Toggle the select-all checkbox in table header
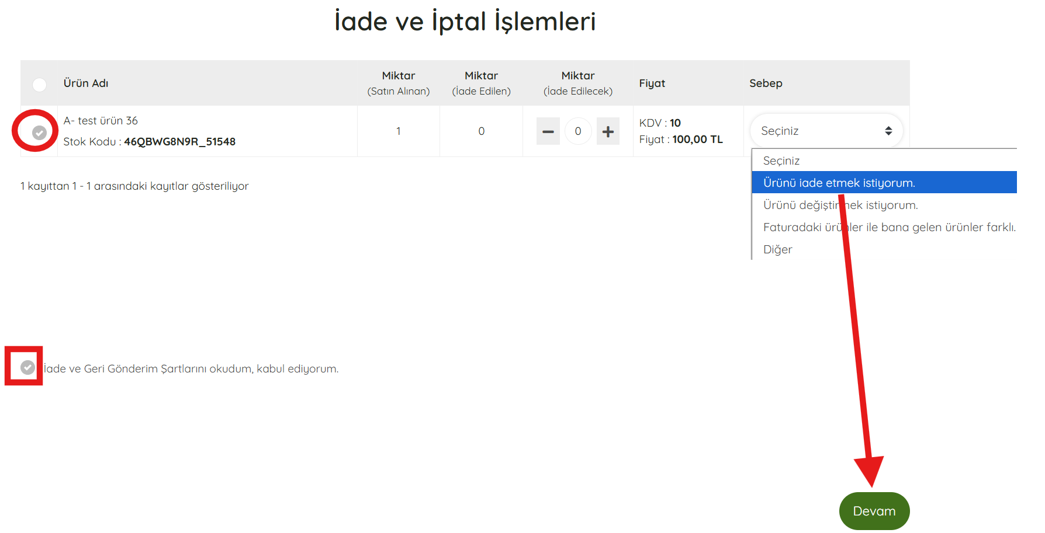Image resolution: width=1045 pixels, height=533 pixels. (x=39, y=85)
